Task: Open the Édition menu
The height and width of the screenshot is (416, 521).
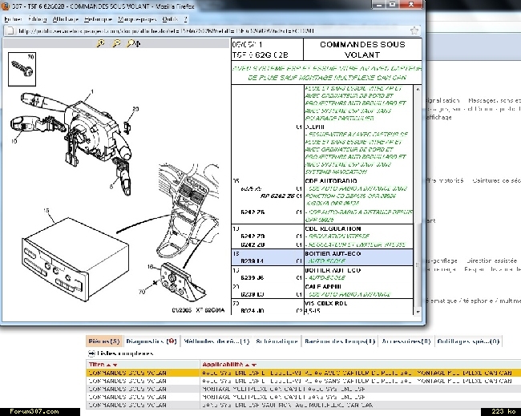Action: [x=37, y=19]
